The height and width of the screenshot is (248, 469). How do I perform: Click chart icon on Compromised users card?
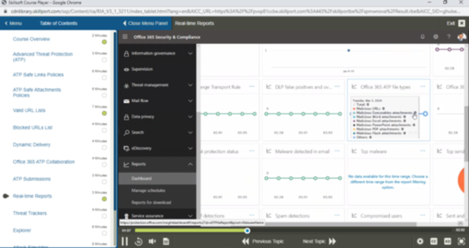(x=354, y=215)
